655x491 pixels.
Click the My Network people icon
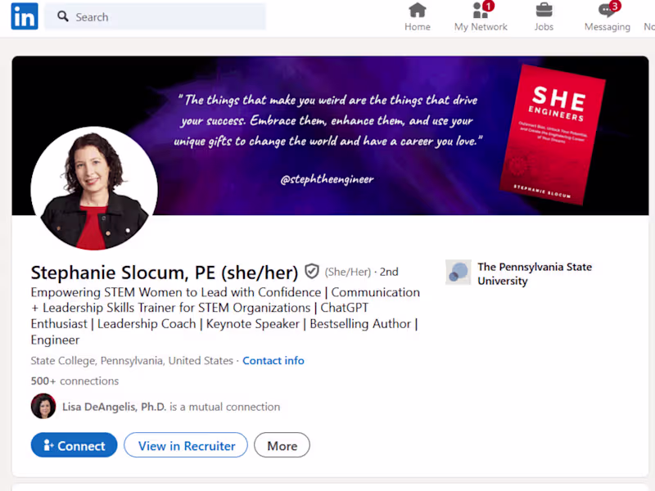point(481,11)
